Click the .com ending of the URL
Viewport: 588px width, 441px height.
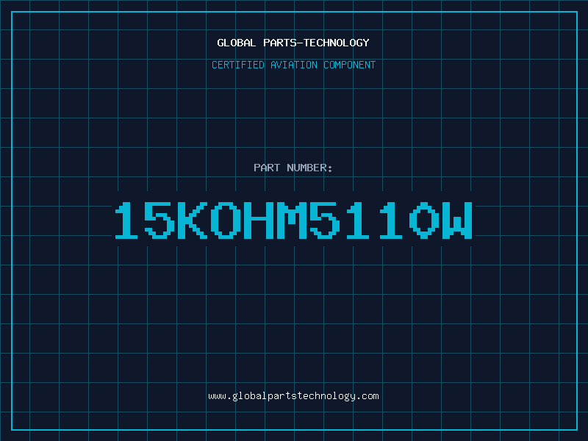tap(367, 396)
